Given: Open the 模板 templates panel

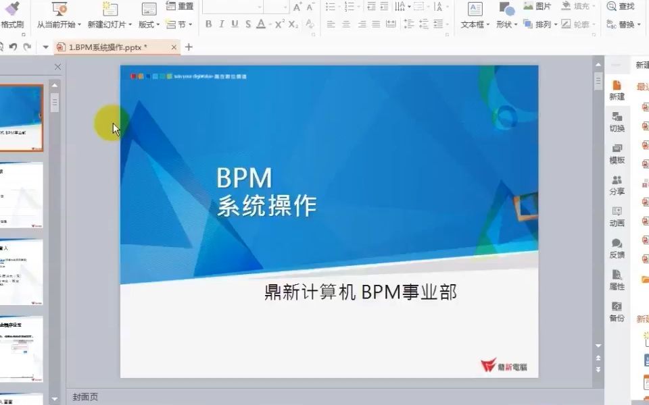Looking at the screenshot, I should coord(617,154).
